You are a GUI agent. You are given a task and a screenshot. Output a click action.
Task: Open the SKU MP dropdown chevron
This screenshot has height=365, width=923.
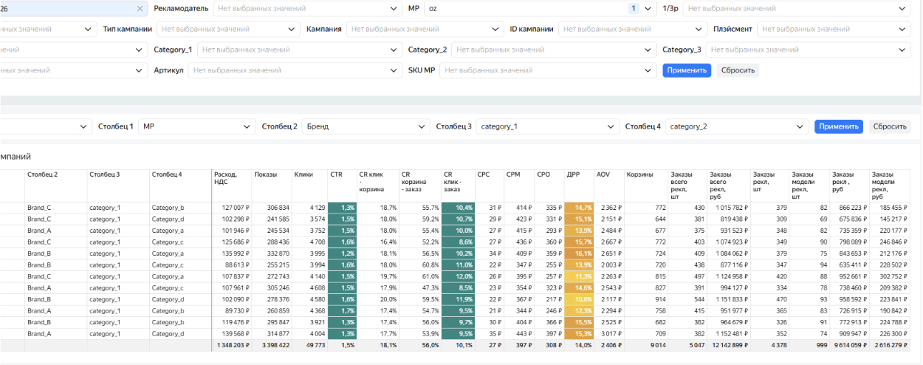click(x=648, y=71)
